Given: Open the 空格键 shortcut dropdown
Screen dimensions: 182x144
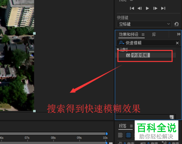Looking at the screenshot, I should pos(144,24).
